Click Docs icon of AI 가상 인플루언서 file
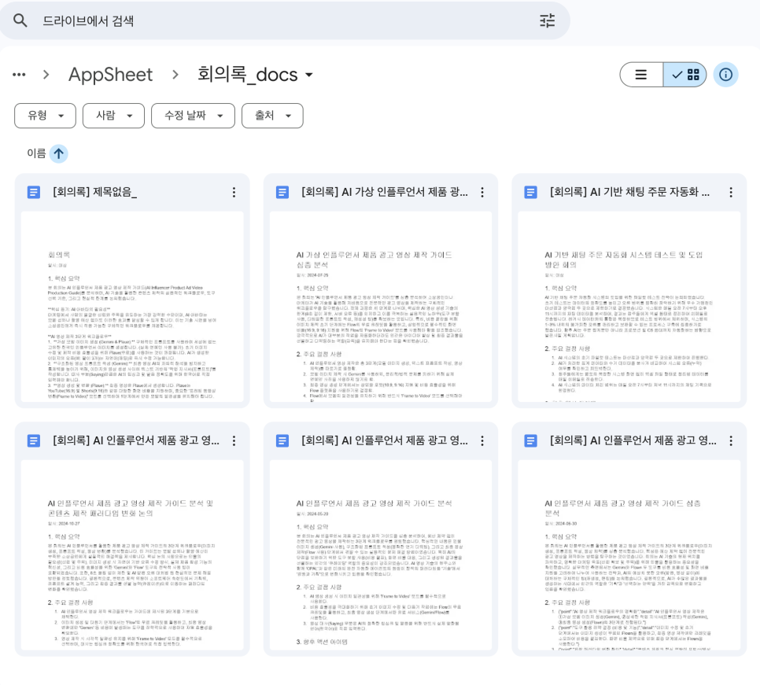 [282, 193]
